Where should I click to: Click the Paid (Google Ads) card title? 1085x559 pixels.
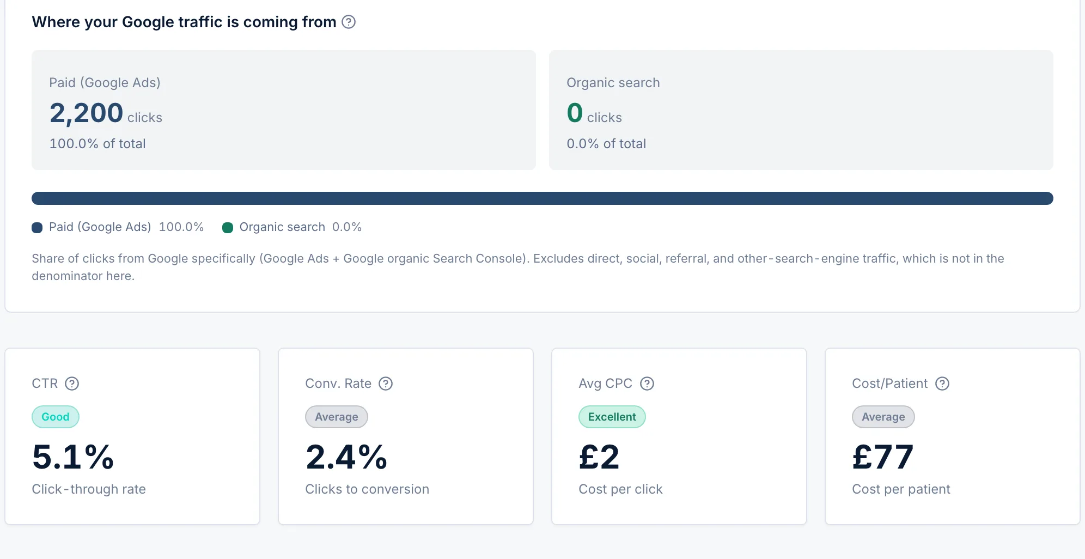tap(105, 83)
